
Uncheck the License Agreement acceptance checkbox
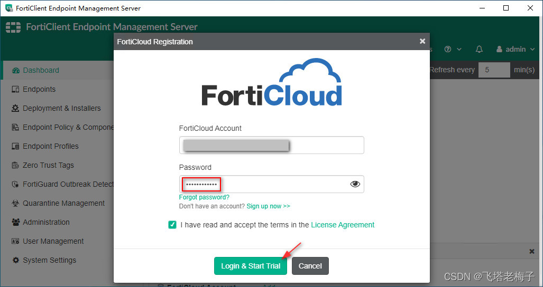click(172, 225)
